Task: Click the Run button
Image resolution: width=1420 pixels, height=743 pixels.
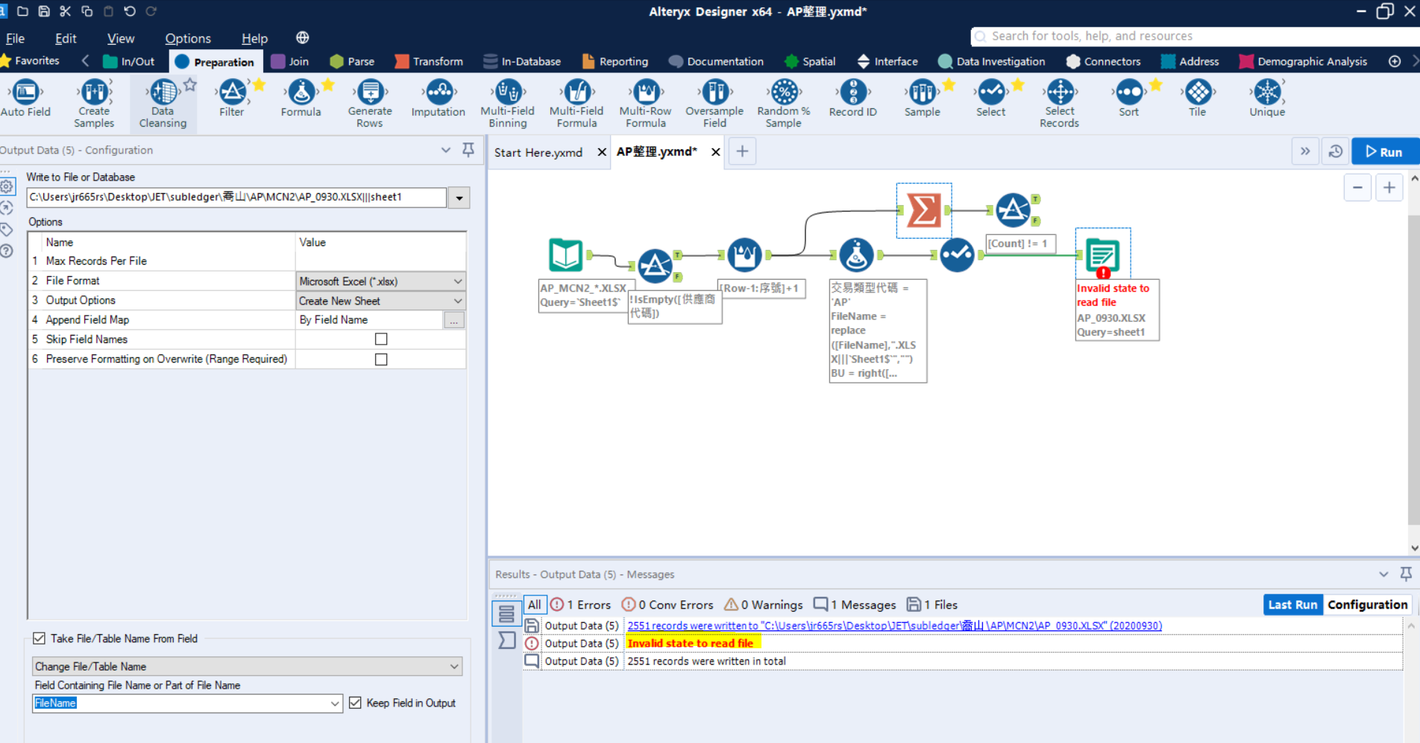Action: (x=1385, y=151)
